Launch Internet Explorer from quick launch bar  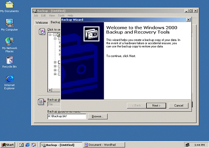[x=27, y=145]
